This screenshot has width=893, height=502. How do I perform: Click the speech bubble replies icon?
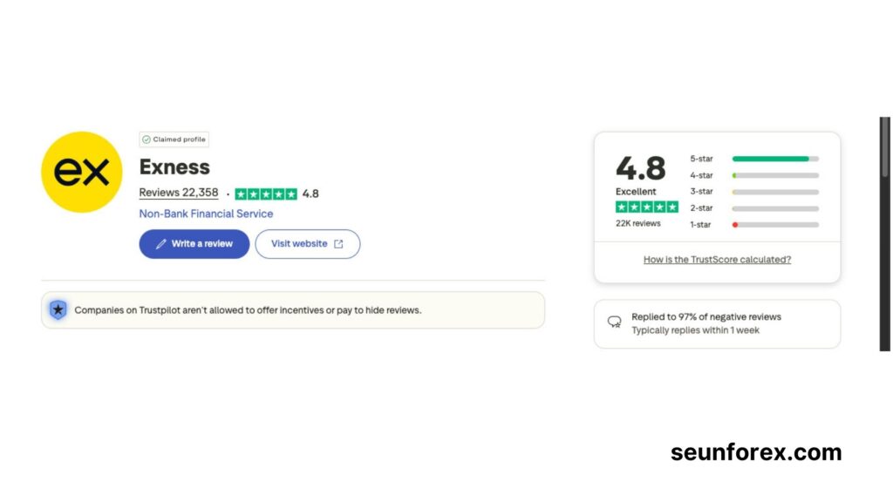coord(614,322)
